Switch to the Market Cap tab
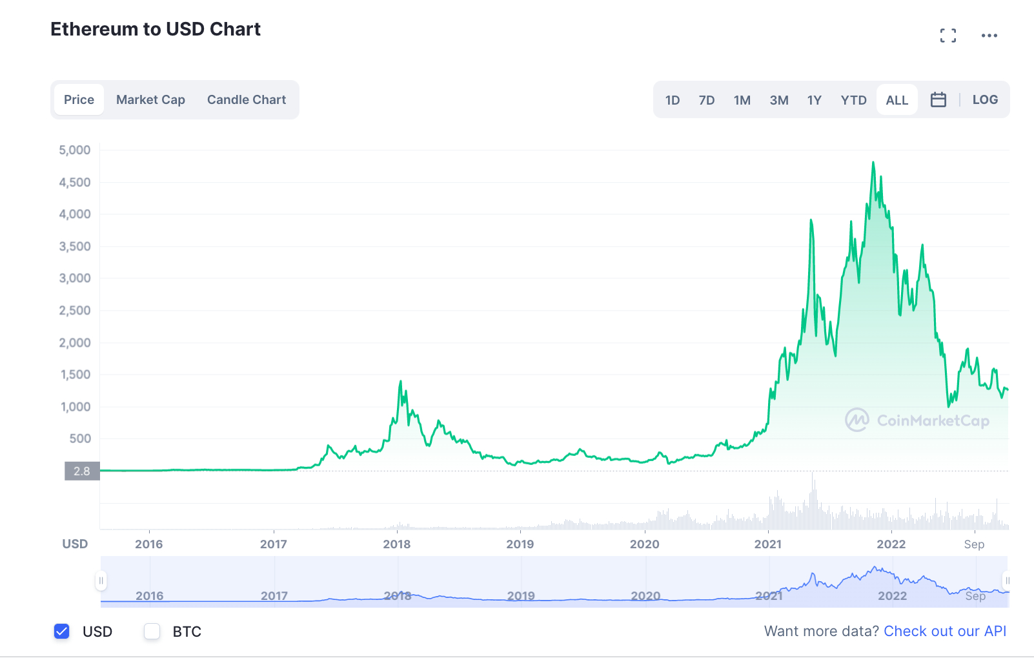The image size is (1034, 660). click(150, 99)
